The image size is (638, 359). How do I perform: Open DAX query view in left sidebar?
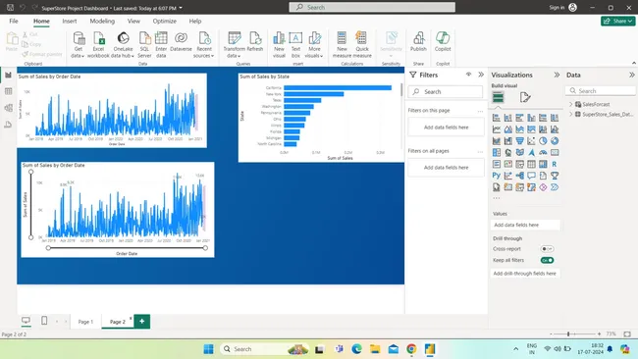pyautogui.click(x=8, y=125)
